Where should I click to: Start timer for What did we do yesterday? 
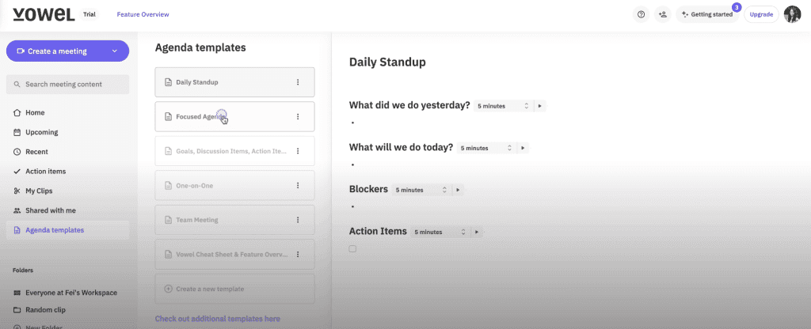tap(539, 106)
